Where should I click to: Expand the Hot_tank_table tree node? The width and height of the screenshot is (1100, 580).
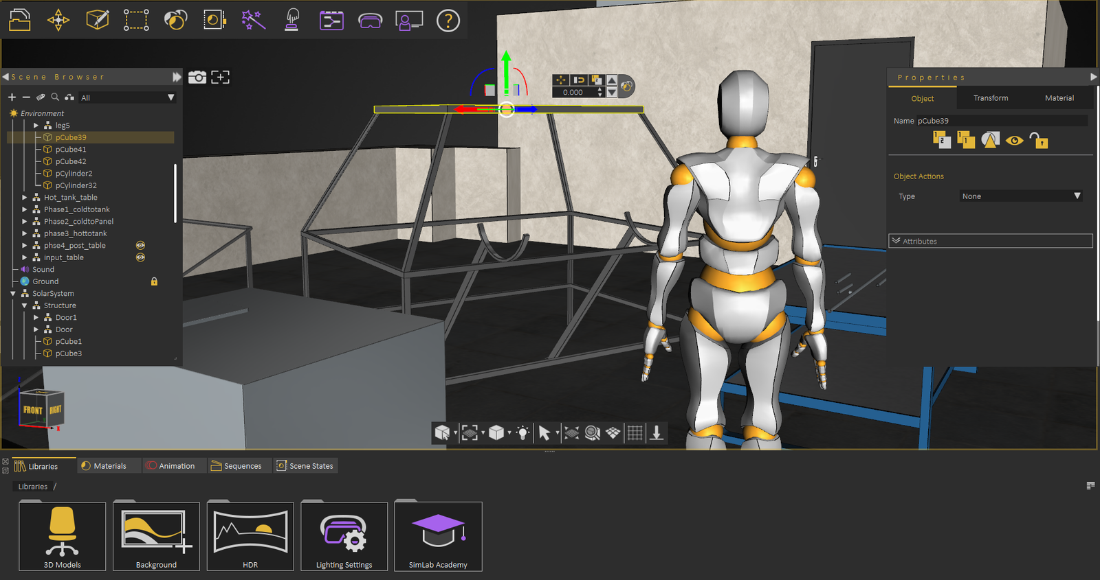pos(25,198)
